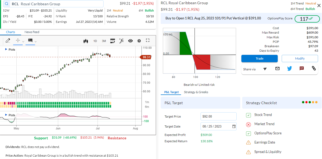Open the News Feed tab

(x=32, y=32)
